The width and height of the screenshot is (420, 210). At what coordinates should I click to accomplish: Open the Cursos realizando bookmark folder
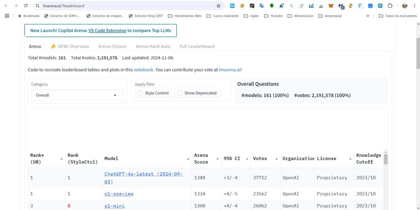[x=223, y=16]
